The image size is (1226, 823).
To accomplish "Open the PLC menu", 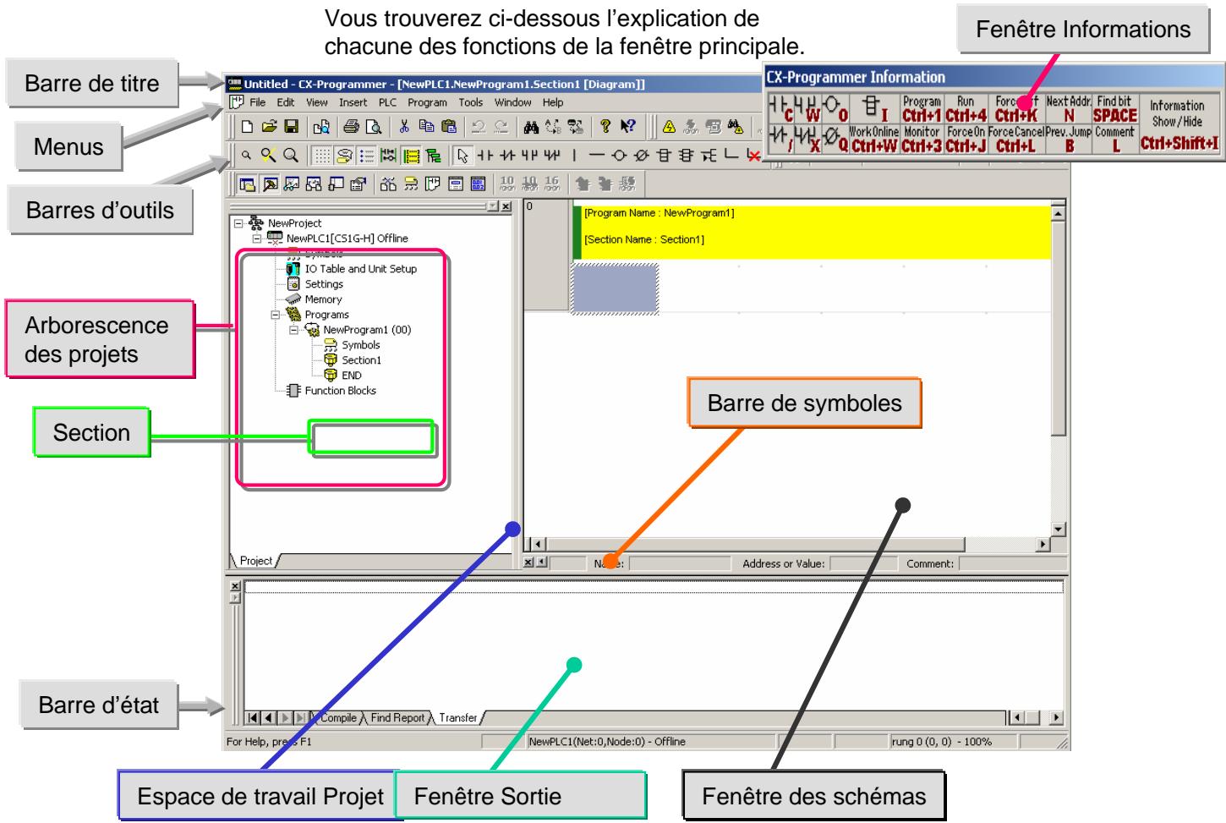I will (x=387, y=102).
